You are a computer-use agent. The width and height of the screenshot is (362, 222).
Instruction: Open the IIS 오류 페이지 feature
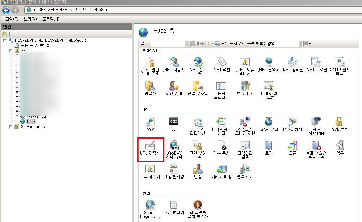click(x=150, y=172)
